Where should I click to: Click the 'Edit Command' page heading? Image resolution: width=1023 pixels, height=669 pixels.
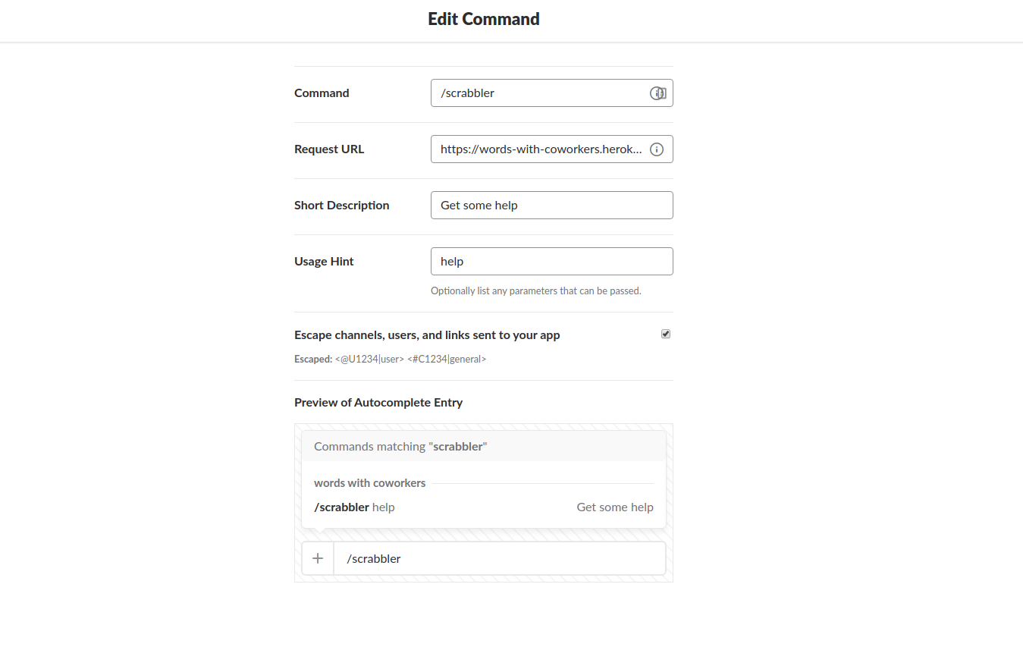484,19
